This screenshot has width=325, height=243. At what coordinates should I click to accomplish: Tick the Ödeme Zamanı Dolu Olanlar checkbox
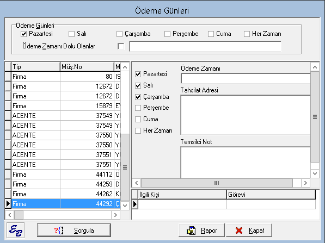point(121,46)
